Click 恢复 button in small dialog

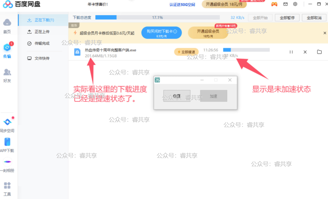[x=177, y=96]
